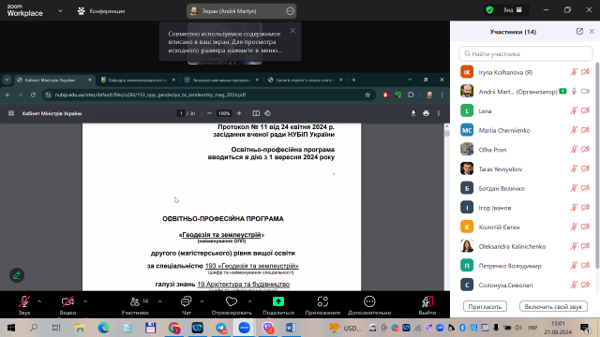Viewport: 600px width, 337px height.
Task: Click video-off icon for Ігор Іванов
Action: pos(585,208)
